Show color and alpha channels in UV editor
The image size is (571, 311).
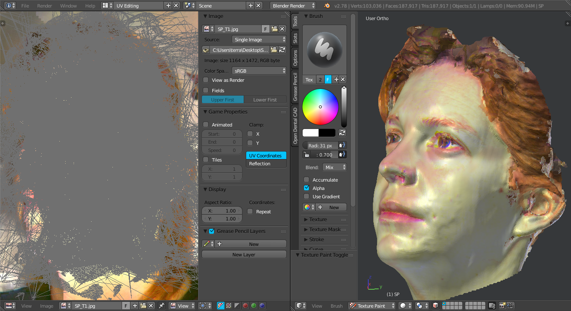click(221, 306)
